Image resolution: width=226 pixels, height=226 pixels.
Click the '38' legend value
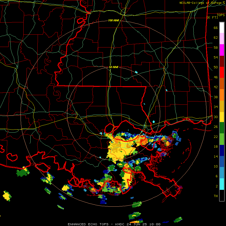[216, 97]
